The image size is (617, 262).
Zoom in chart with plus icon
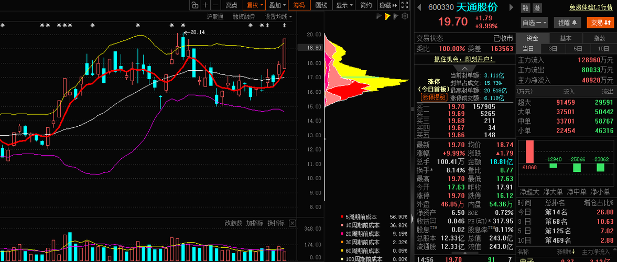point(205,5)
